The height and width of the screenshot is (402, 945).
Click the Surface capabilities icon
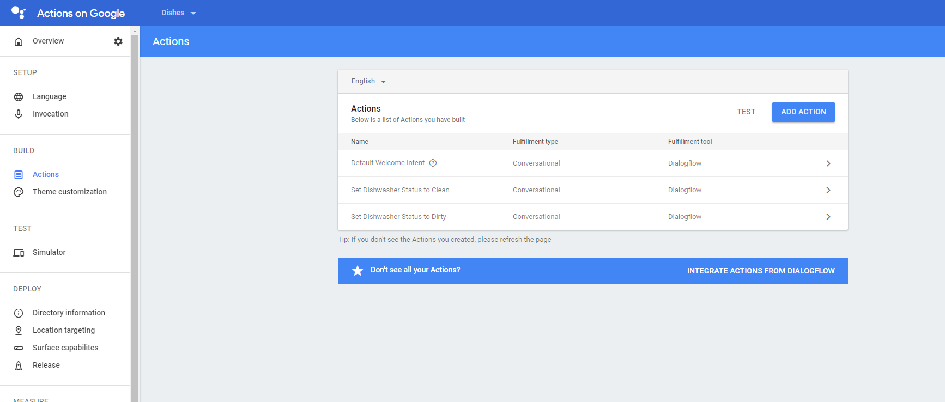[x=19, y=348]
